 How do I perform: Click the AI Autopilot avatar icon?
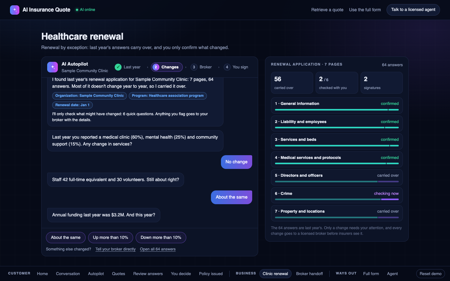tap(52, 67)
